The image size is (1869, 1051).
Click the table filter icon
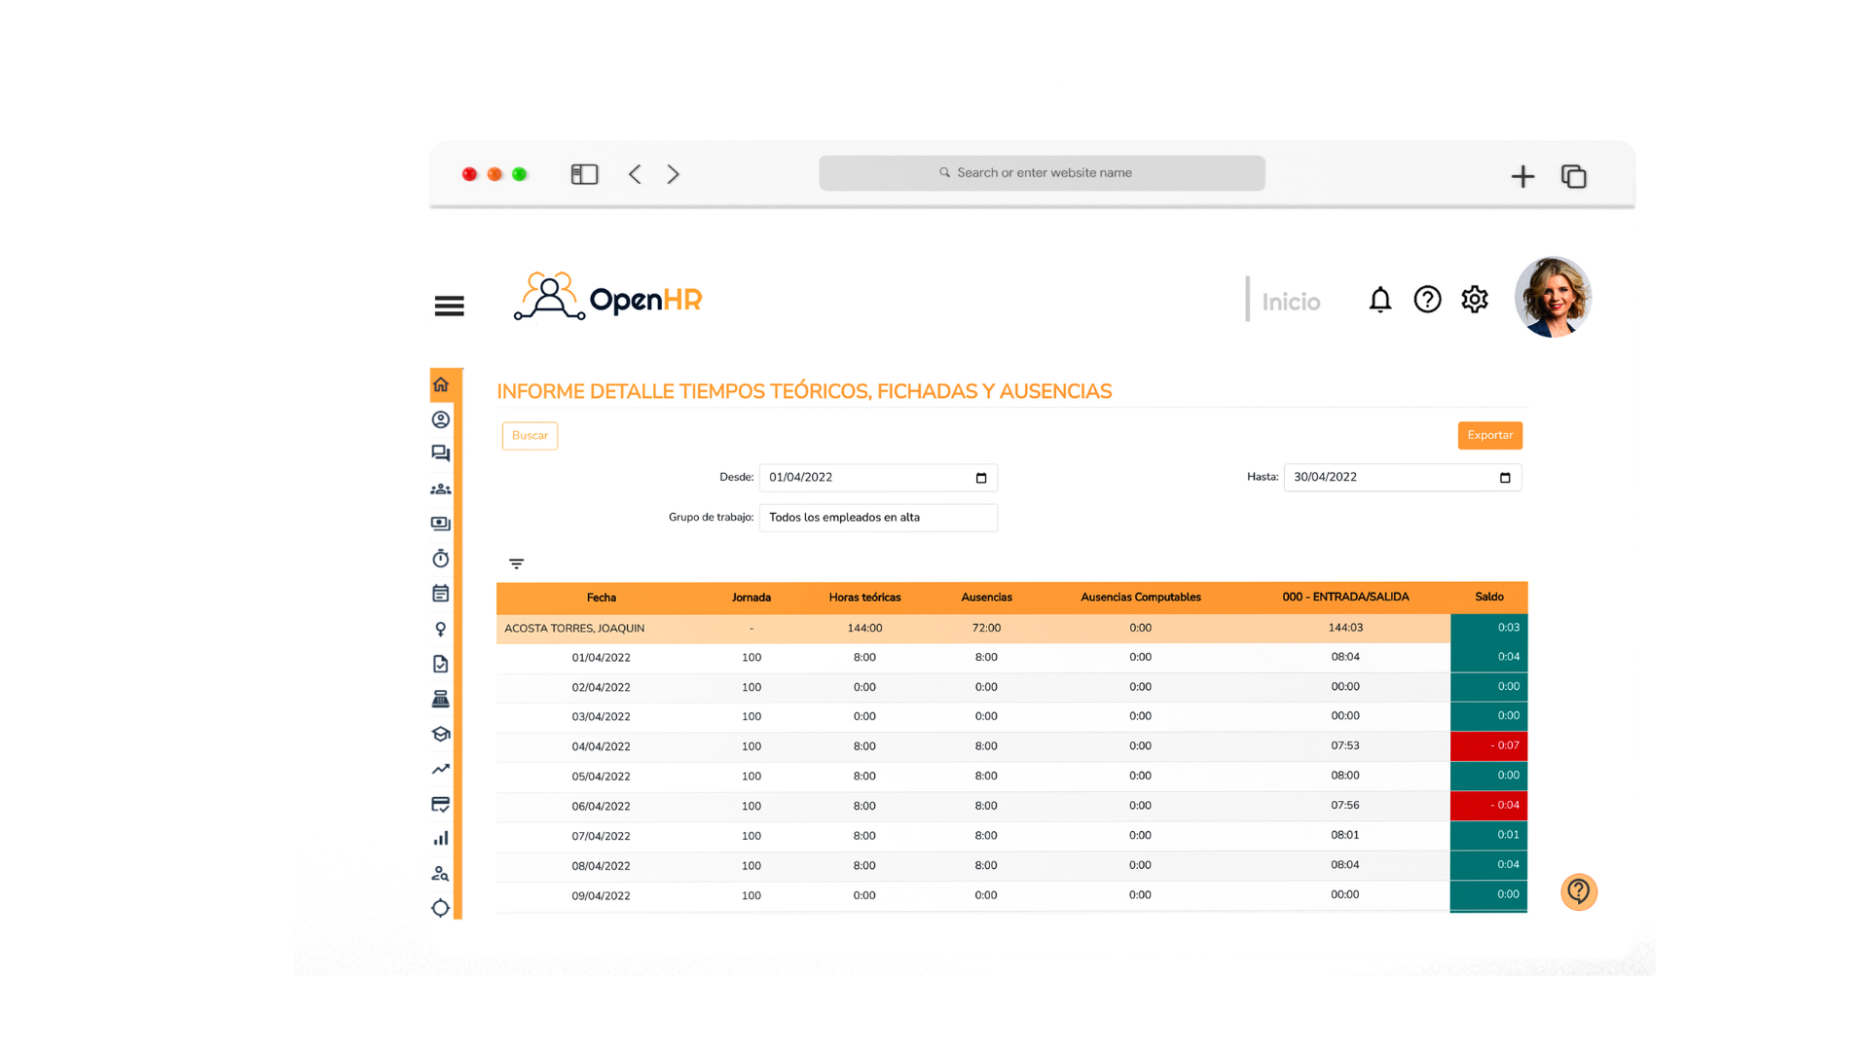[516, 563]
